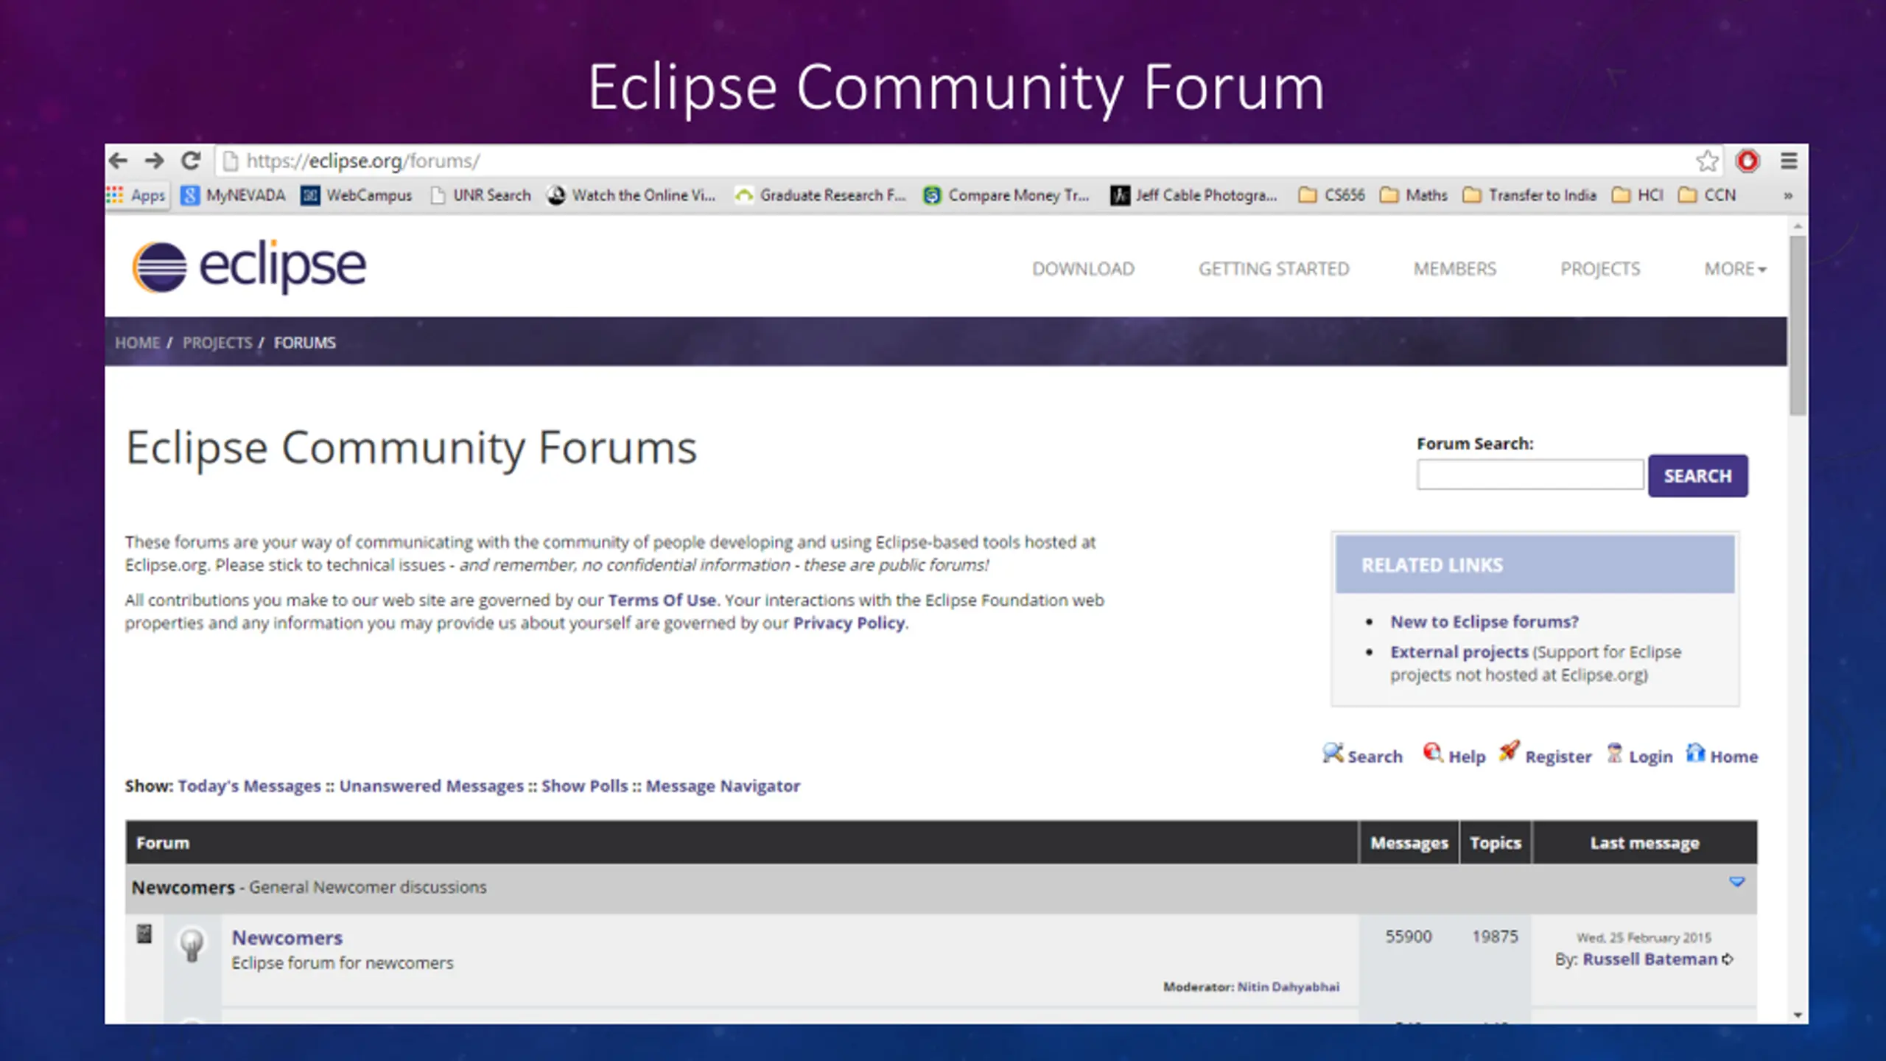Click the Home icon above the forum table
Viewport: 1886px width, 1061px height.
coord(1695,753)
